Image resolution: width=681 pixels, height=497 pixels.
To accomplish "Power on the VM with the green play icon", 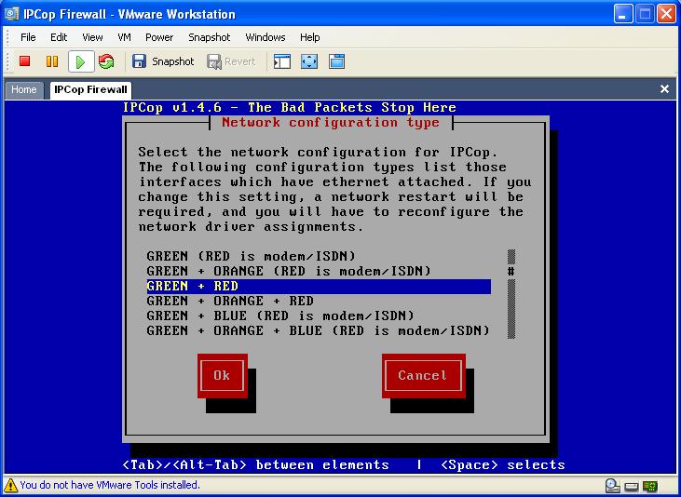I will click(81, 61).
